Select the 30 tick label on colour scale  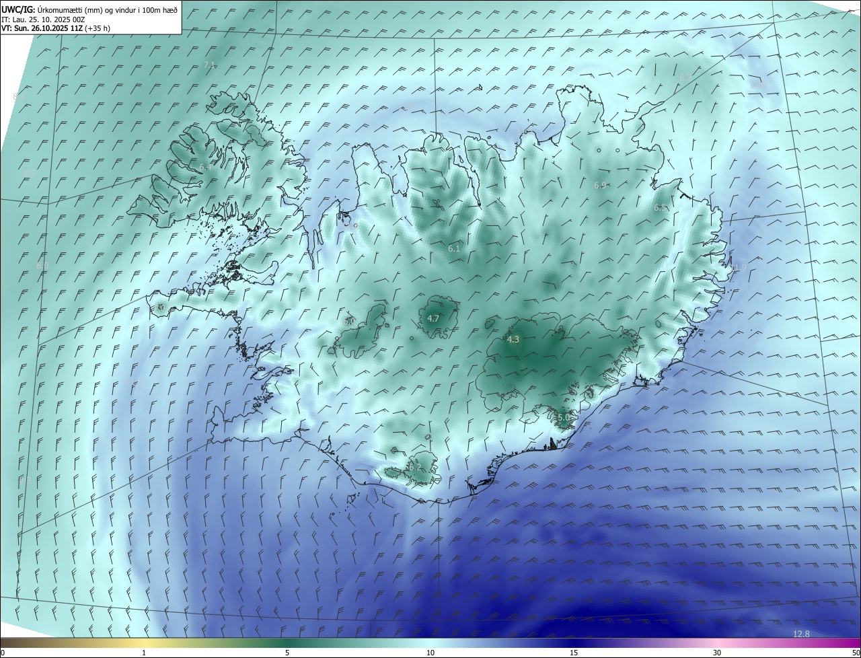coord(717,653)
